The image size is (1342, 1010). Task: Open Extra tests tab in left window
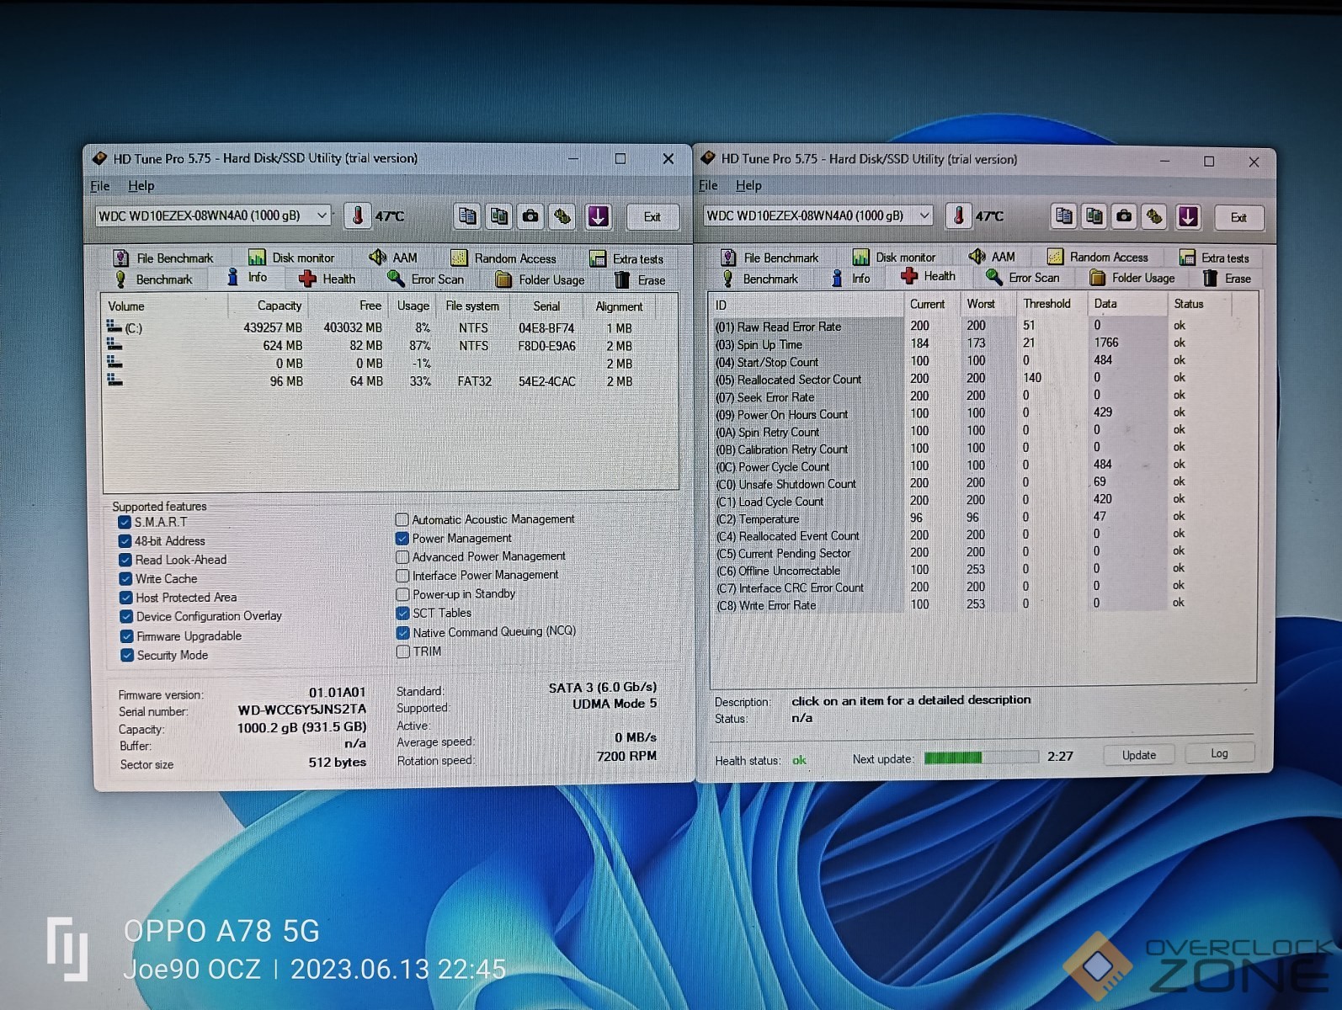626,258
